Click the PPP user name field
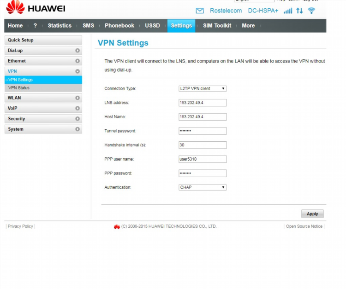Viewport: 346px width, 289px height. pos(203,159)
